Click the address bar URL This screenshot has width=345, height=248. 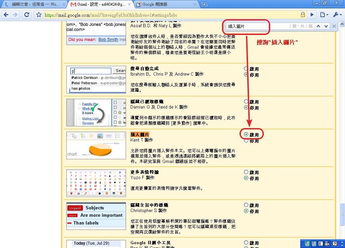click(111, 15)
